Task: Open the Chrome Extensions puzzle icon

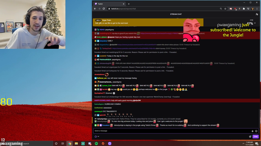Action: tap(244, 9)
